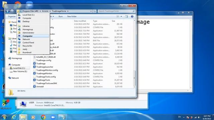Screen dimensions: 214x120
Task: Select Homegroup in navigation pane
Action: click(17, 58)
